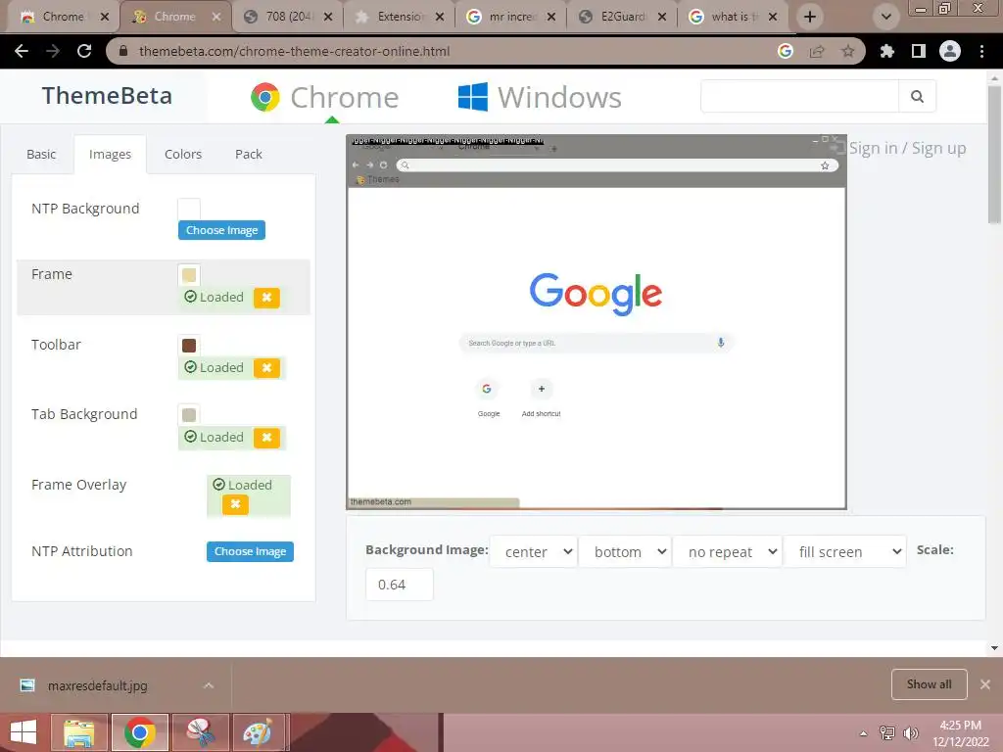Click the theme preview thumbnail
1003x752 pixels.
597,321
